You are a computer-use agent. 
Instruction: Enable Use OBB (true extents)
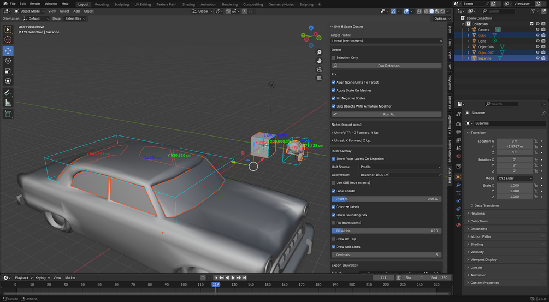333,183
